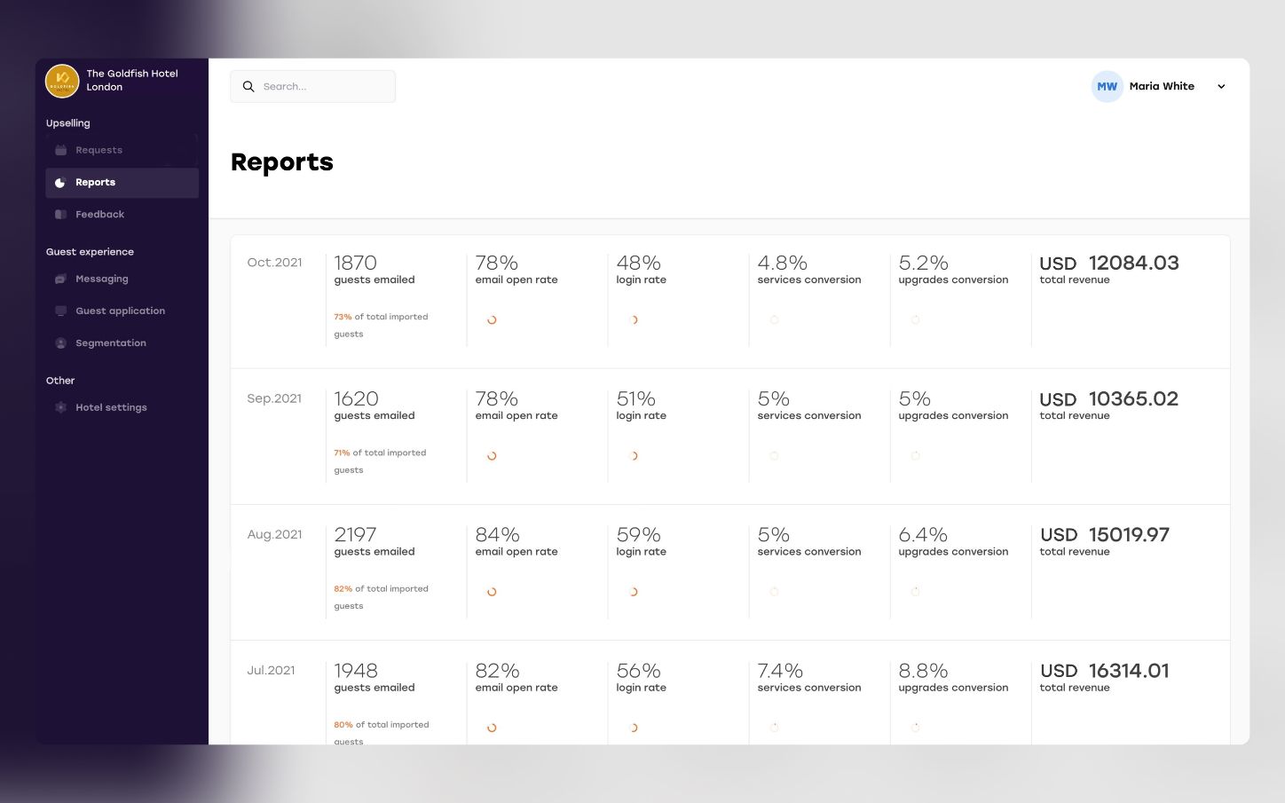The height and width of the screenshot is (803, 1285).
Task: Click Sep.2021 email open rate ring
Action: (x=492, y=456)
